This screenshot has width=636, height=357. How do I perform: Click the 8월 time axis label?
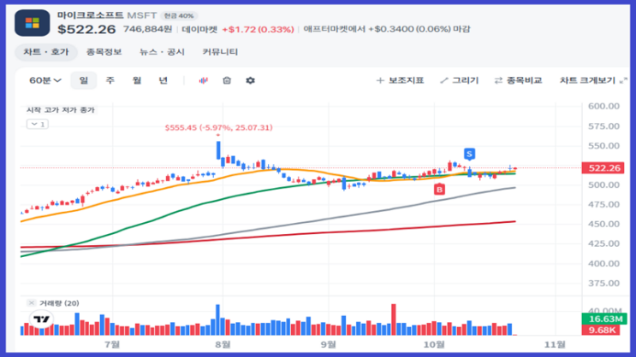[223, 344]
